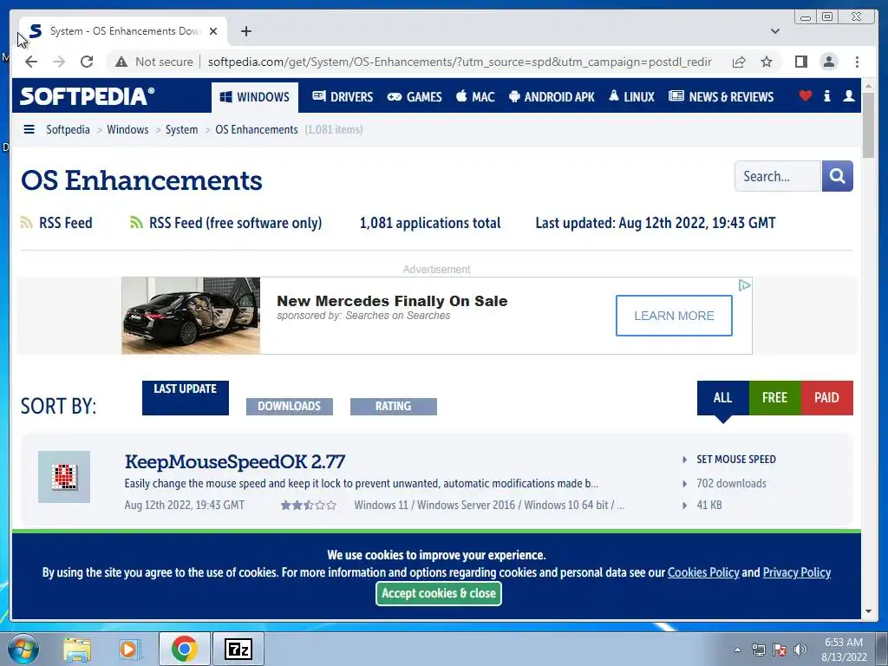Image resolution: width=888 pixels, height=666 pixels.
Task: Click the Mercedes car ad image
Action: pos(191,316)
